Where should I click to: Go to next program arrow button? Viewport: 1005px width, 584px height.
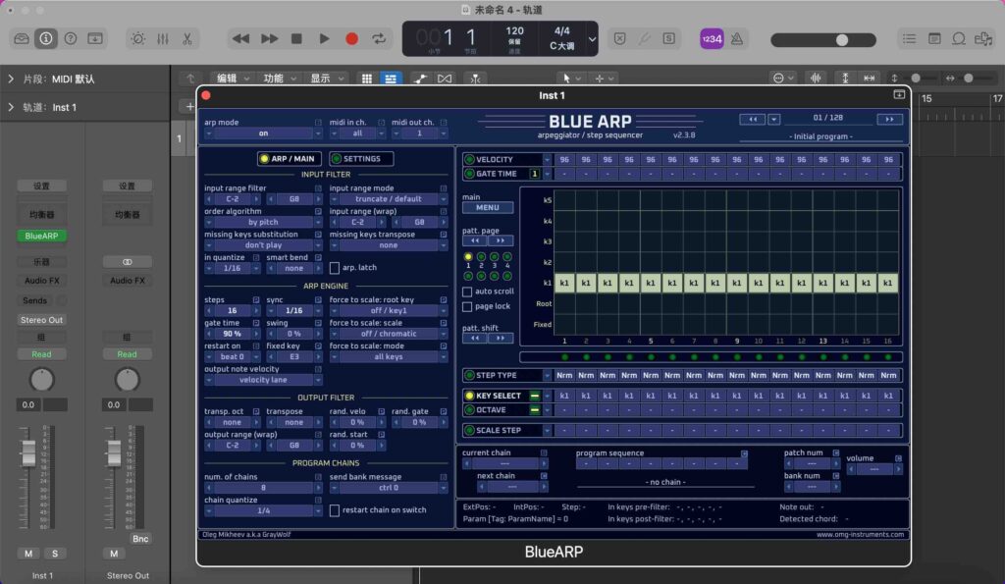point(889,119)
